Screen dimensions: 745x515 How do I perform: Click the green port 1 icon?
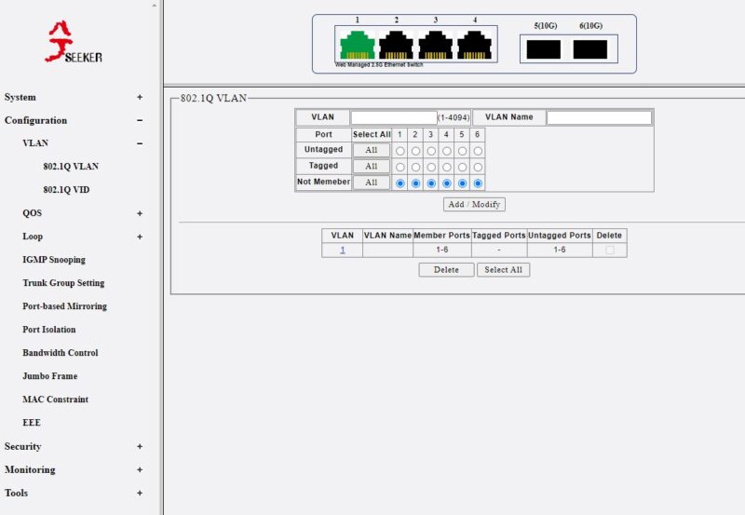click(x=358, y=45)
